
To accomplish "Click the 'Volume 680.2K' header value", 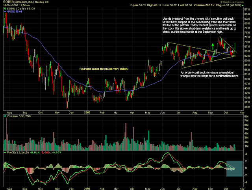I will pyautogui.click(x=204, y=5).
